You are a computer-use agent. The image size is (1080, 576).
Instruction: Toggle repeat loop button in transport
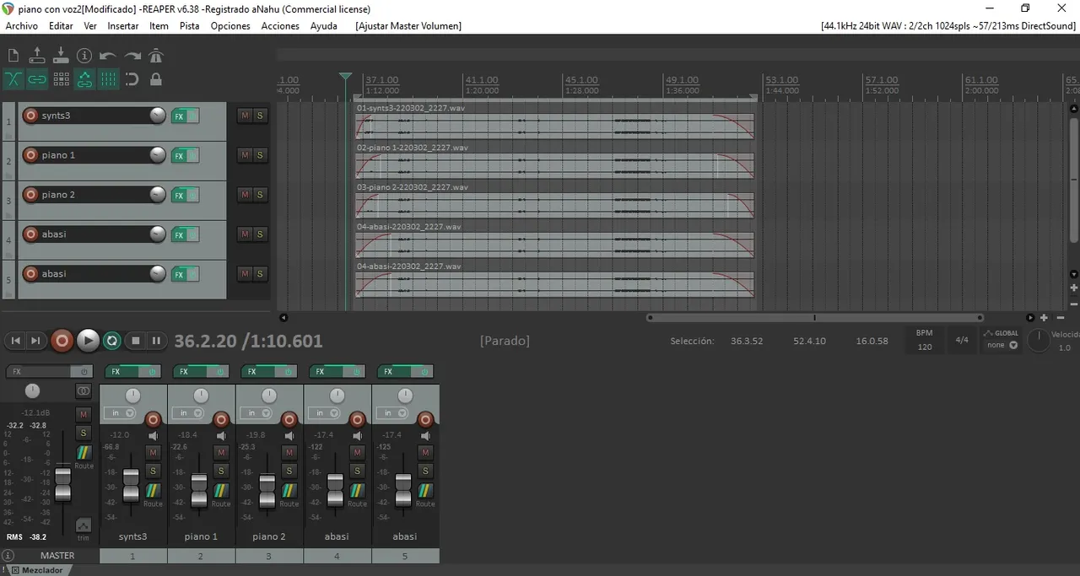[111, 341]
